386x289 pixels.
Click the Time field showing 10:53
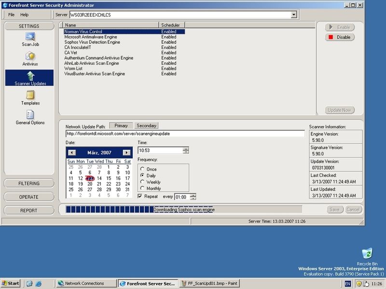(x=161, y=150)
